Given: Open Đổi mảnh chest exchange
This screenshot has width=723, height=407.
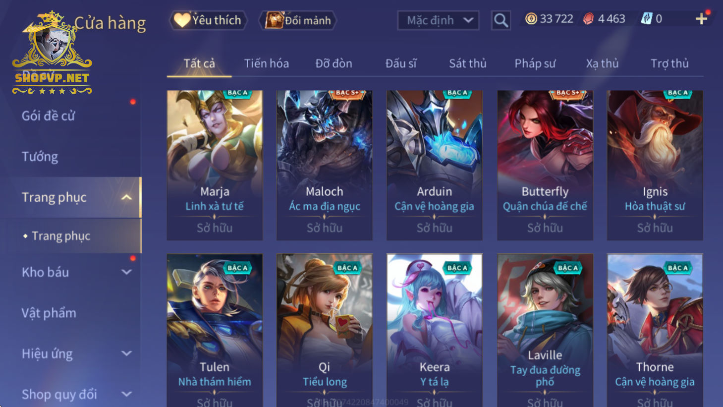Looking at the screenshot, I should tap(298, 20).
